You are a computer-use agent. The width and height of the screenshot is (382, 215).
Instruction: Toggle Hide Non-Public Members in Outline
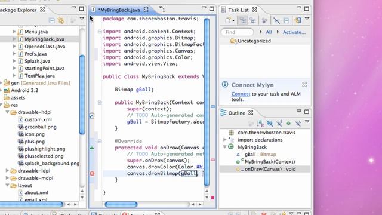click(x=289, y=124)
